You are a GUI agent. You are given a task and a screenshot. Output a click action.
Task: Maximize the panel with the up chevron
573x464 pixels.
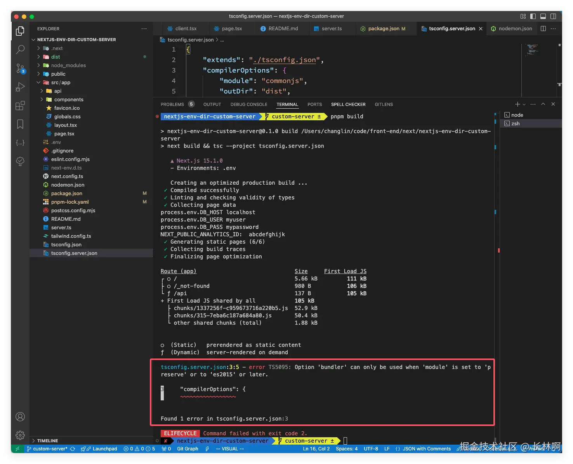(x=543, y=104)
